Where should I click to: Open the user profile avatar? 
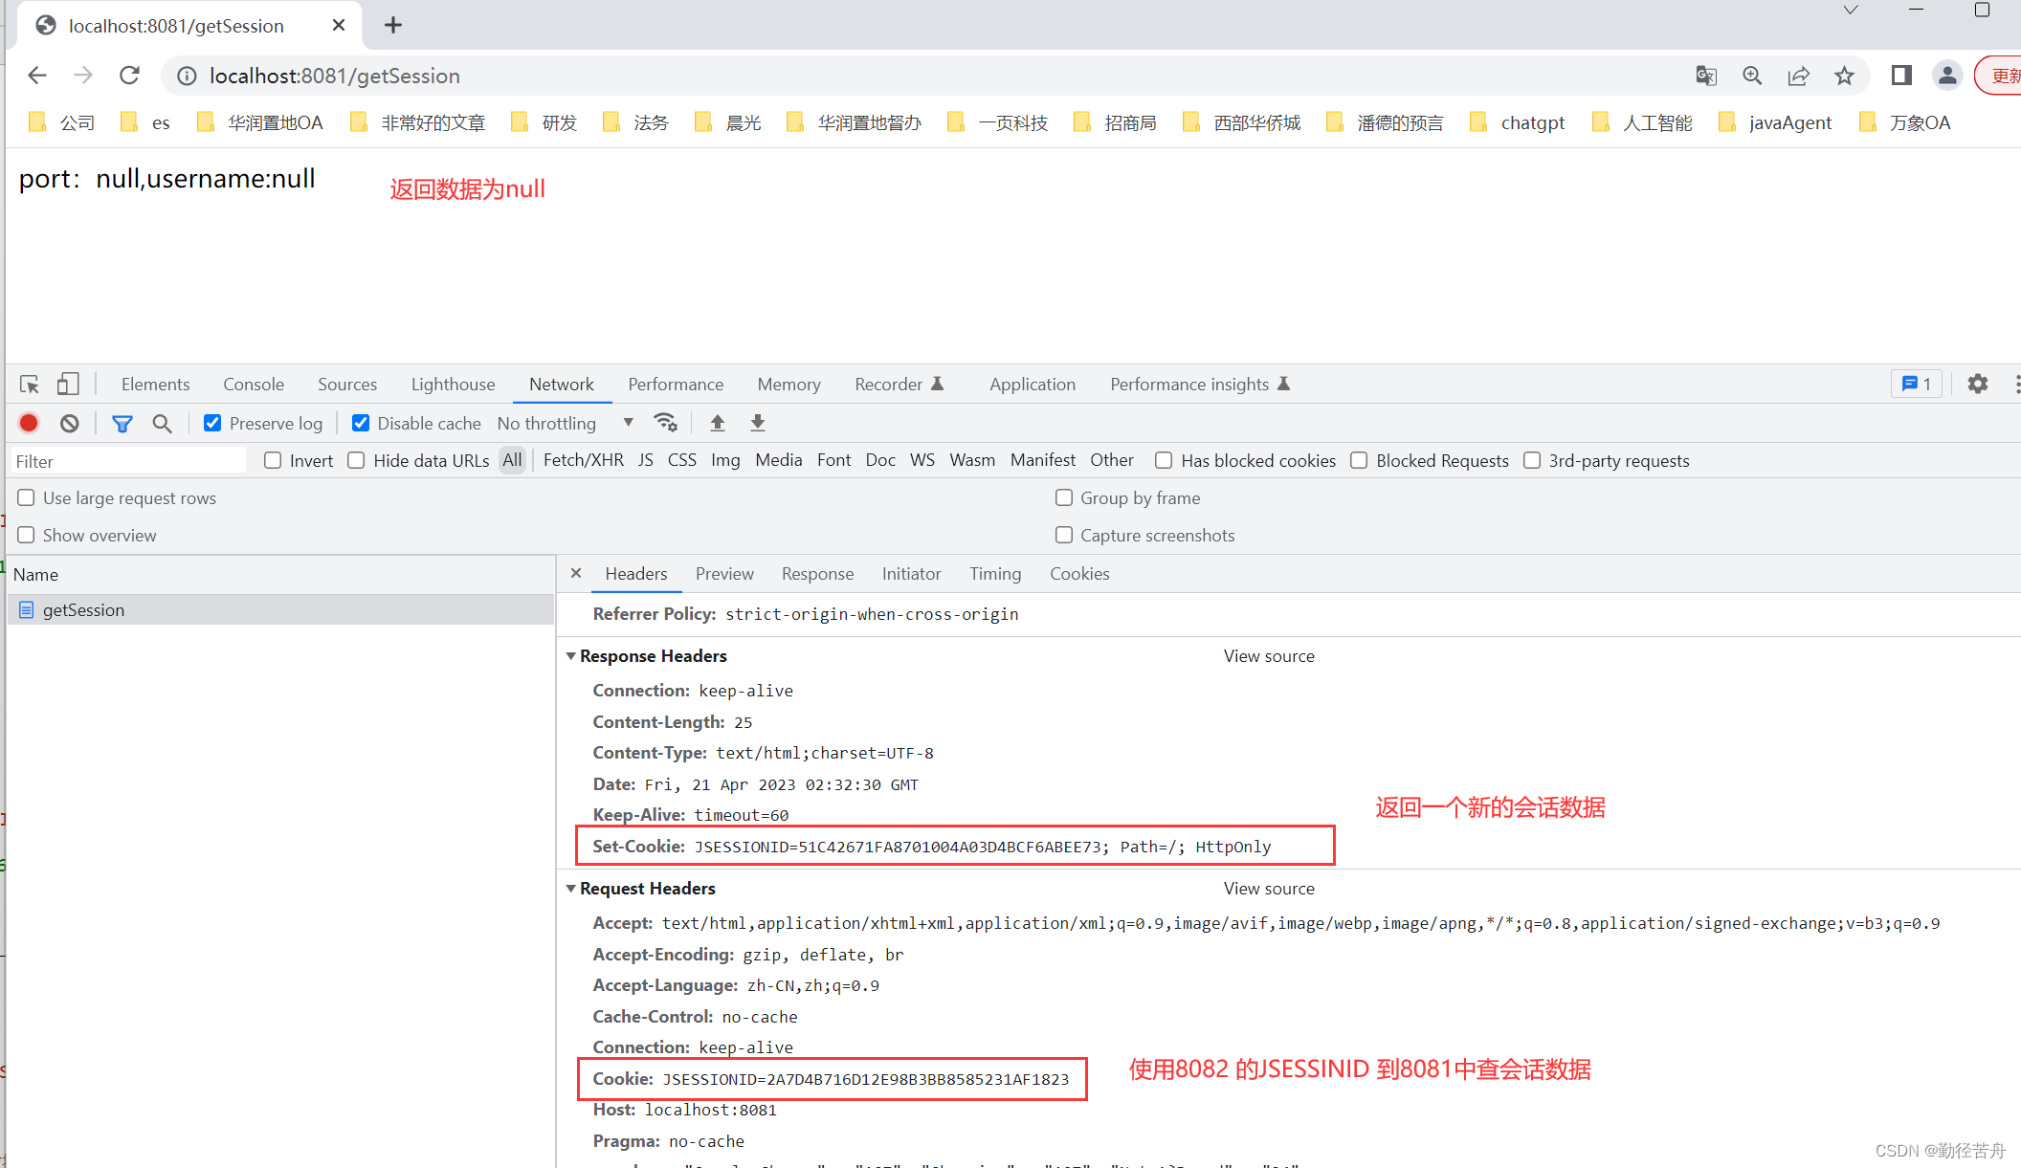(1947, 76)
